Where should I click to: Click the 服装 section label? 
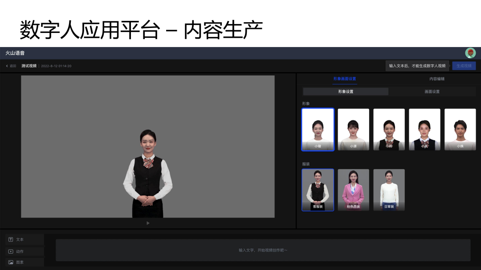tap(306, 164)
